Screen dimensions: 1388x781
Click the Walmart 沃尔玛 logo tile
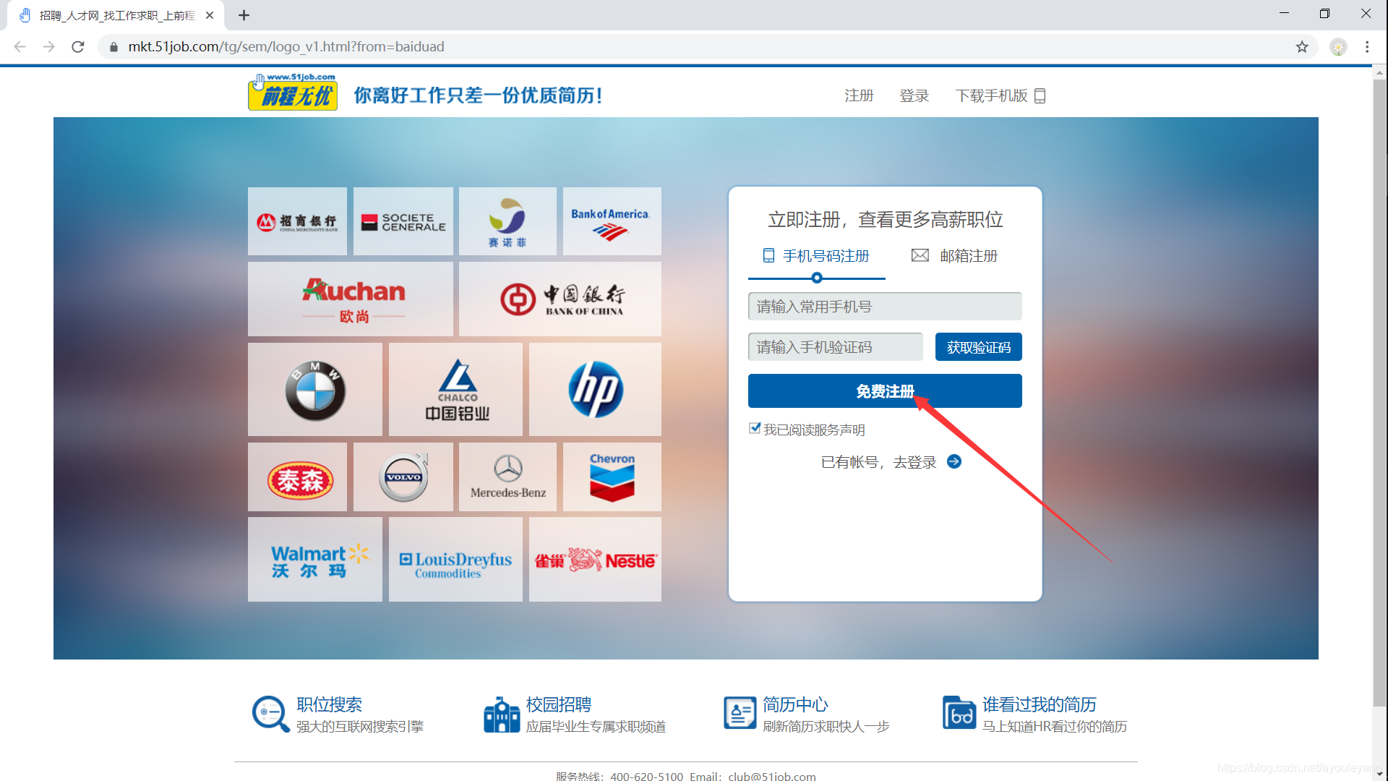pyautogui.click(x=315, y=560)
